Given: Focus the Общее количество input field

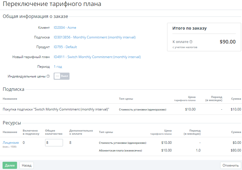Looking at the screenshot, I should (x=54, y=143).
